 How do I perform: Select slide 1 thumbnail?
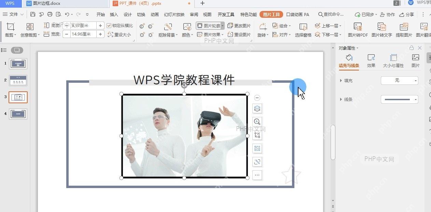pos(18,64)
